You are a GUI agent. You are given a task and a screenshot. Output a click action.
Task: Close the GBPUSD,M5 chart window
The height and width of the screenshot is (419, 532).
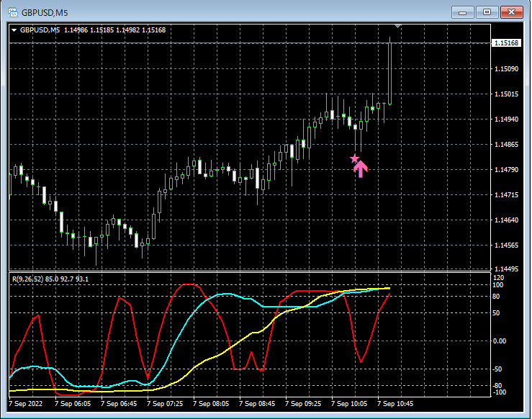[x=512, y=12]
